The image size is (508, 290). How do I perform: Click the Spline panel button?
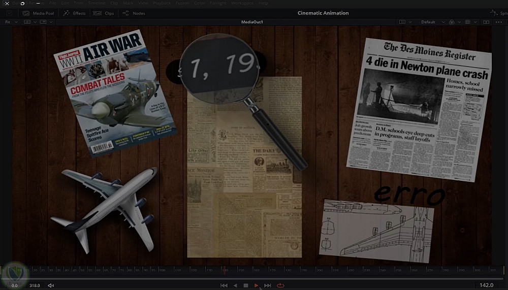(x=499, y=13)
